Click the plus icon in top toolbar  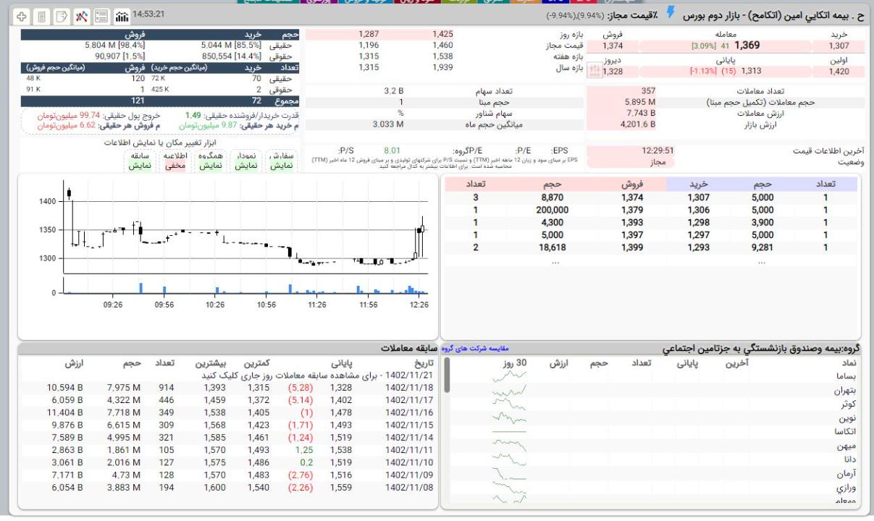21,15
